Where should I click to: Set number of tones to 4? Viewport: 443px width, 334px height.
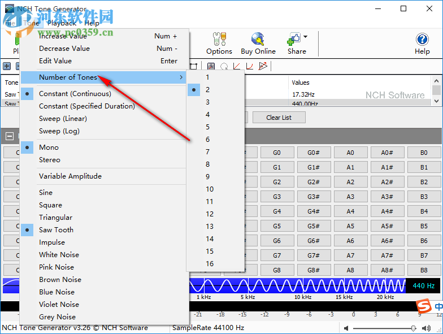[208, 115]
